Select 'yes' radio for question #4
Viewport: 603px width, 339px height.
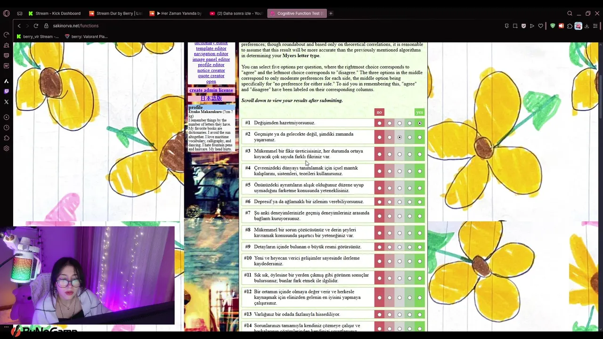pos(419,171)
